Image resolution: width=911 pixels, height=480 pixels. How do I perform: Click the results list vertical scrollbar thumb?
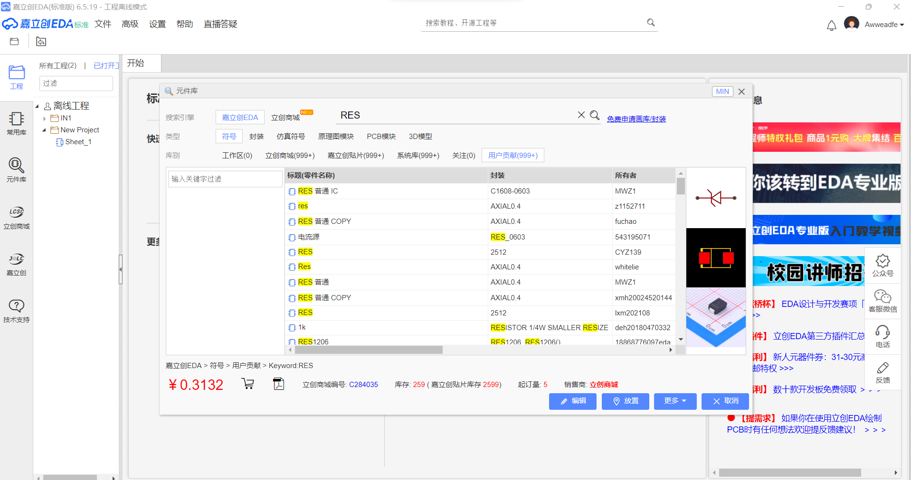click(x=681, y=186)
